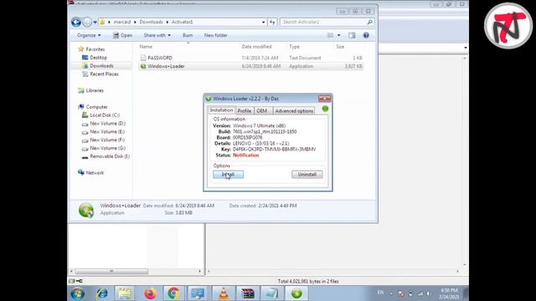The image size is (536, 301).
Task: Sort by the Name column header
Action: coord(146,47)
